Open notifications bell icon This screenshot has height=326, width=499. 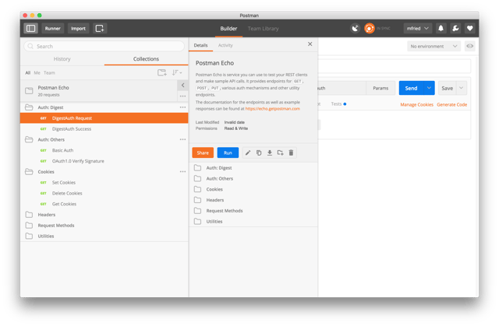[441, 28]
